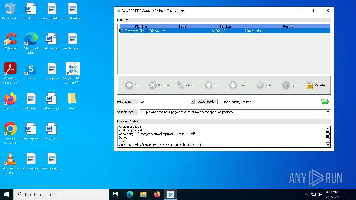Click the volume speaker tray icon
Viewport: 356px width, 200px height.
pos(320,194)
